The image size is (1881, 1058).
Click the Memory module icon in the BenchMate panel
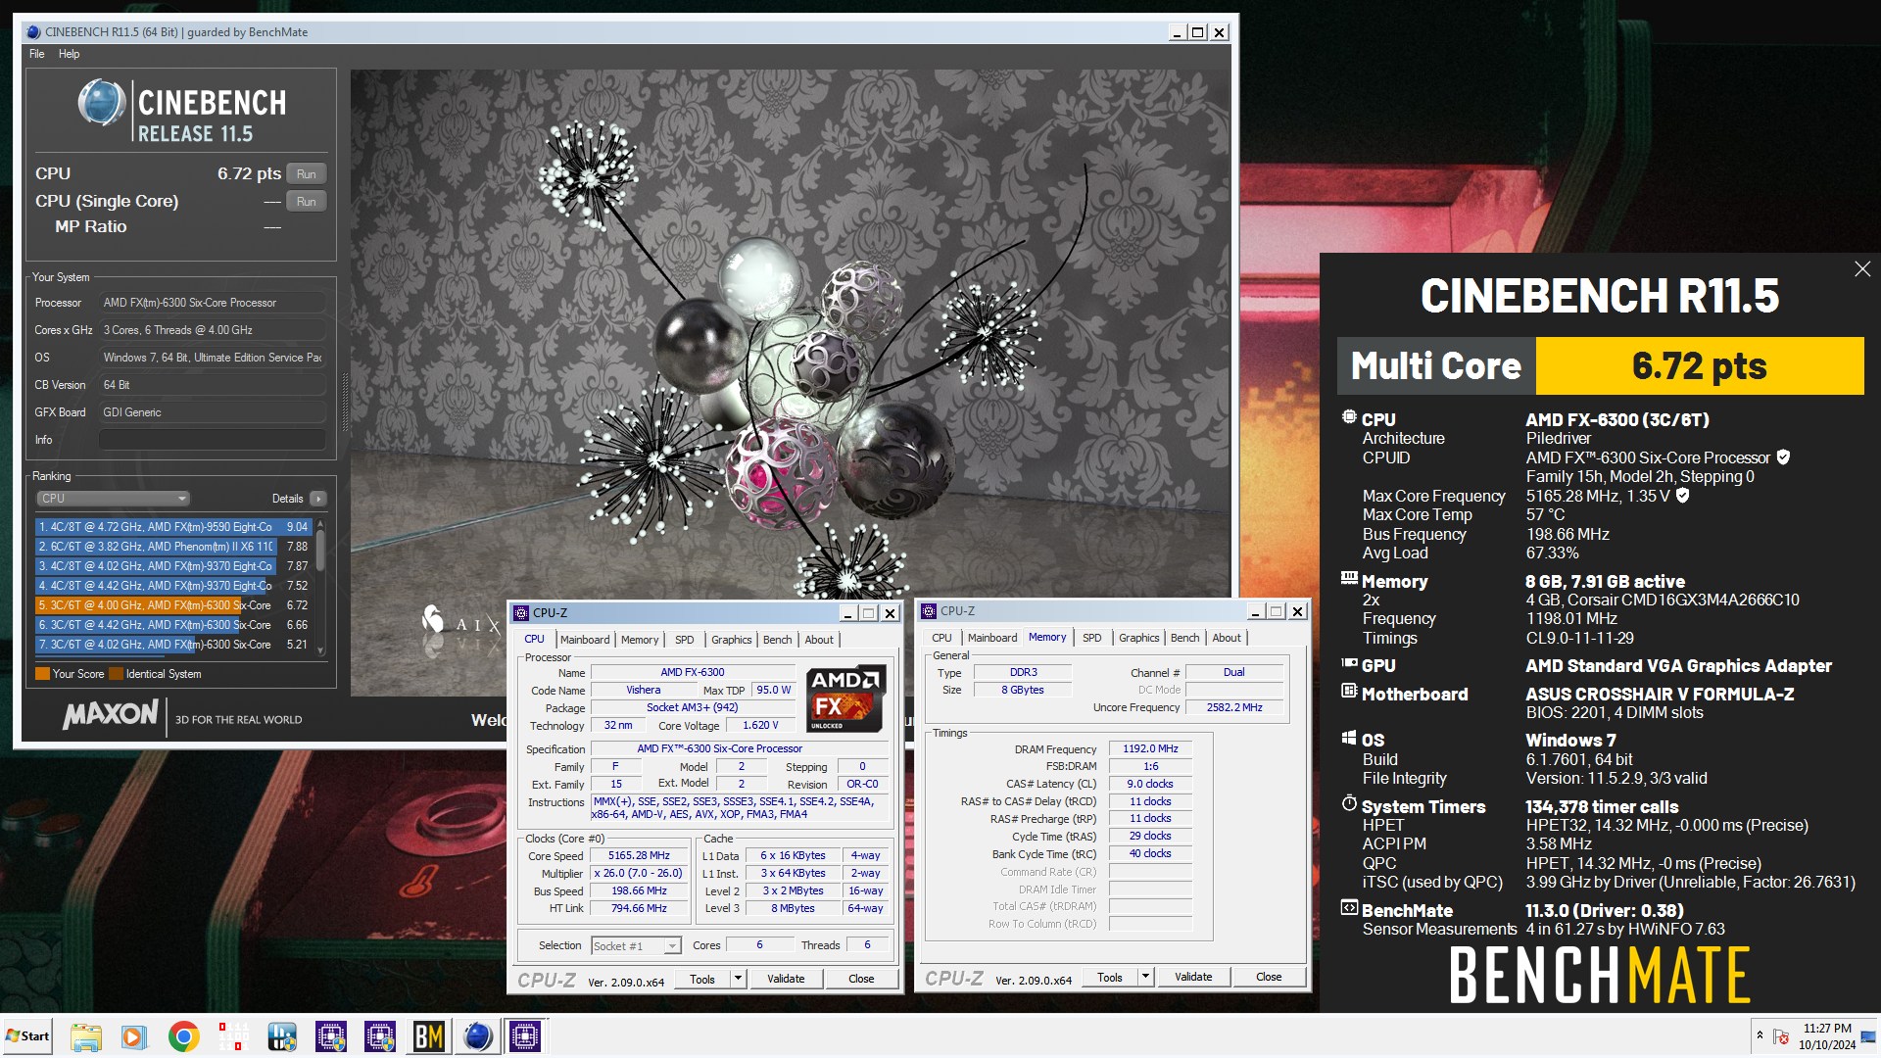click(1349, 579)
